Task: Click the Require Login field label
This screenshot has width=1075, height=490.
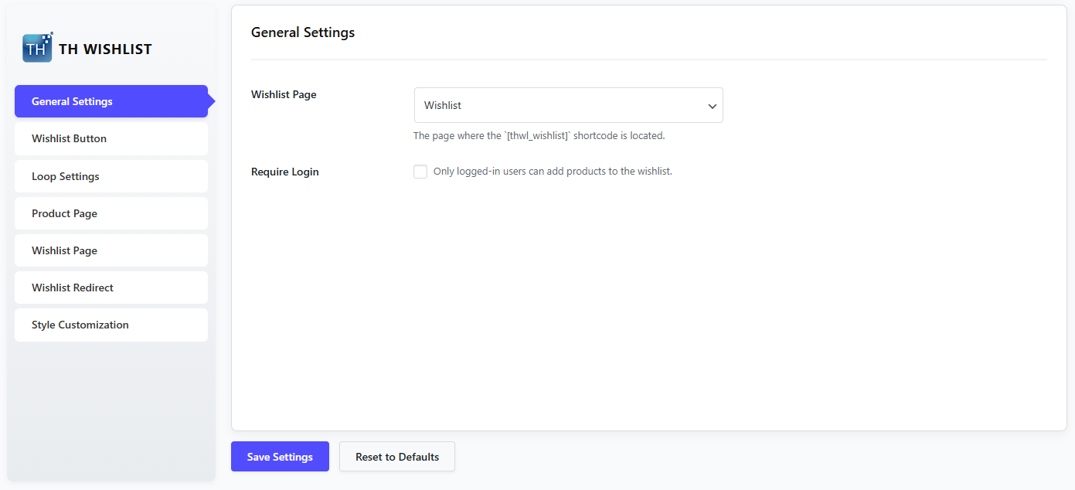Action: [x=285, y=172]
